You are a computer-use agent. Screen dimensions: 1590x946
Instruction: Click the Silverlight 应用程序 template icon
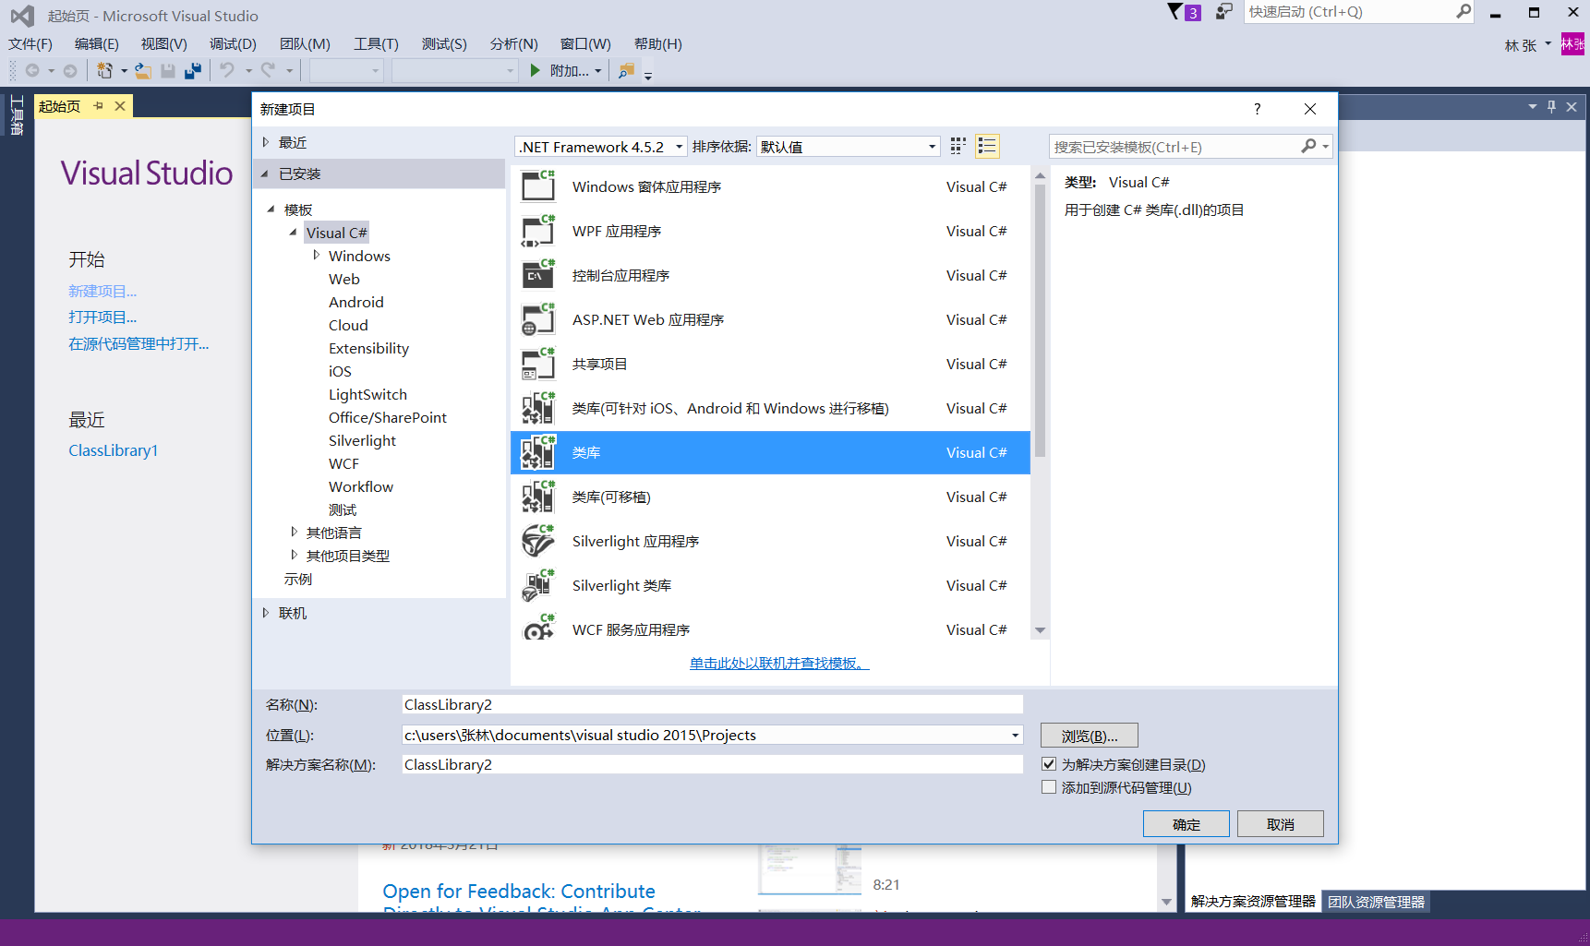(x=538, y=541)
